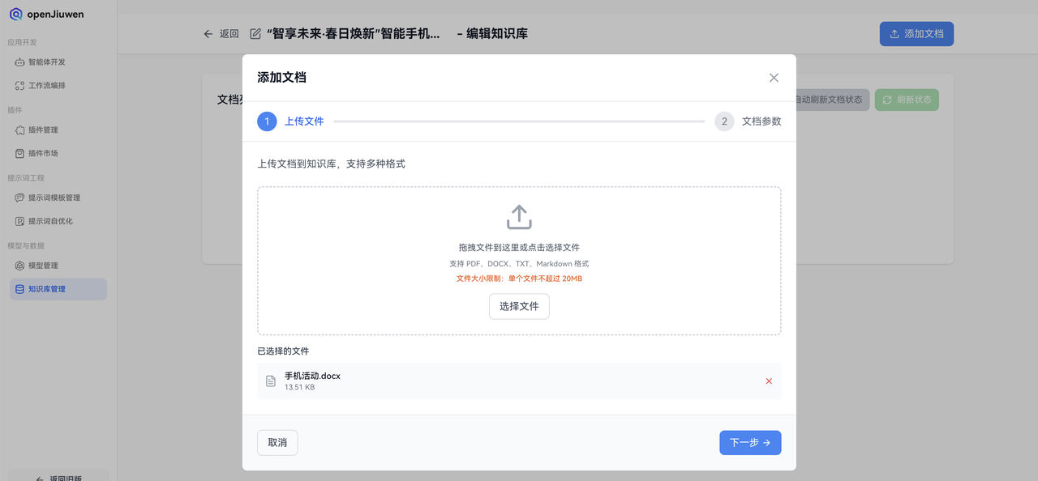
Task: Remove 手机活动.docx with the red X
Action: click(769, 380)
